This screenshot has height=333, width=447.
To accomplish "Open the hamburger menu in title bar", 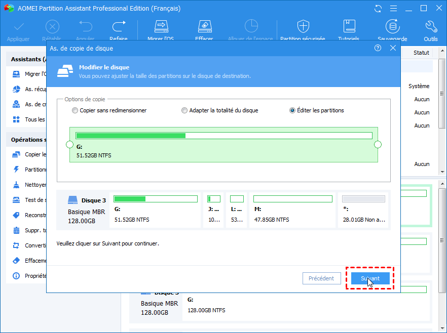I will point(393,9).
